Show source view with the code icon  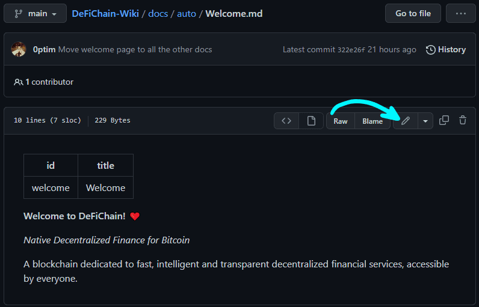pyautogui.click(x=286, y=121)
